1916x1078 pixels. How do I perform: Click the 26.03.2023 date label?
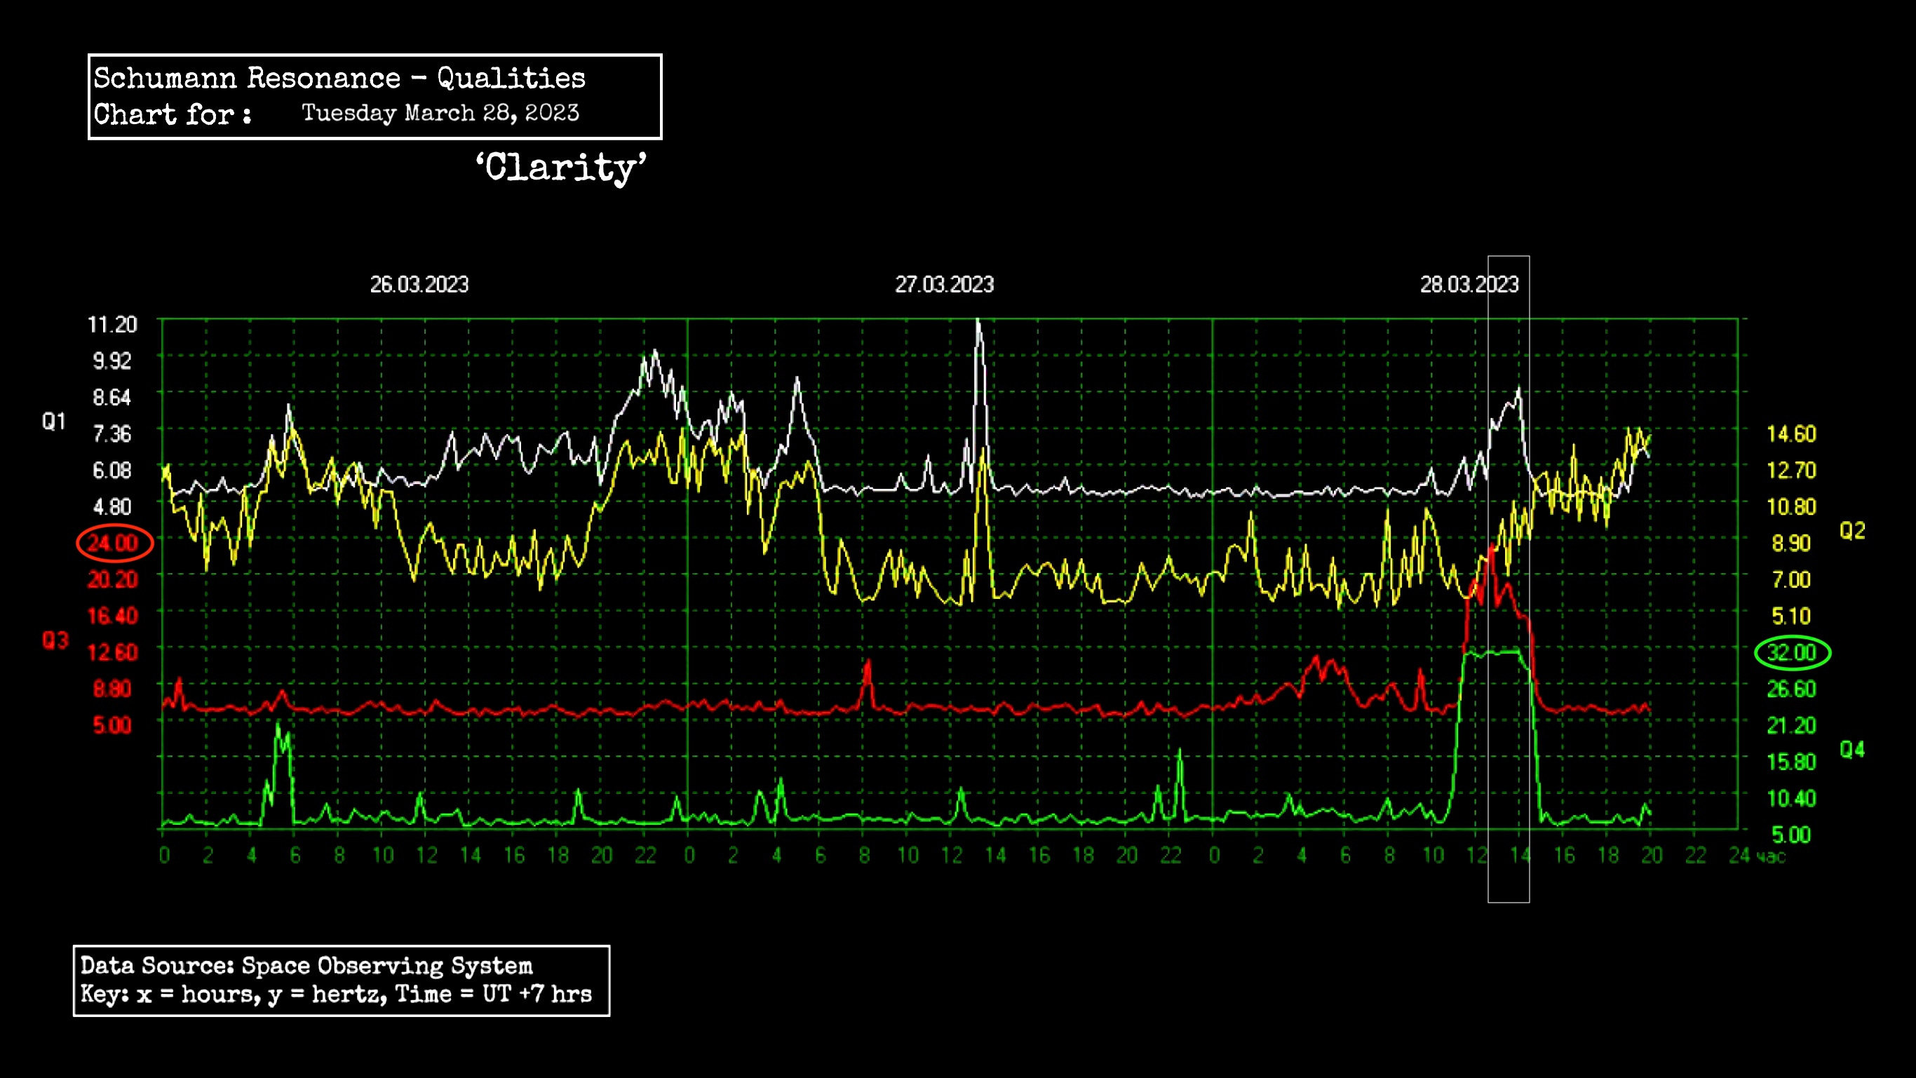(x=419, y=284)
